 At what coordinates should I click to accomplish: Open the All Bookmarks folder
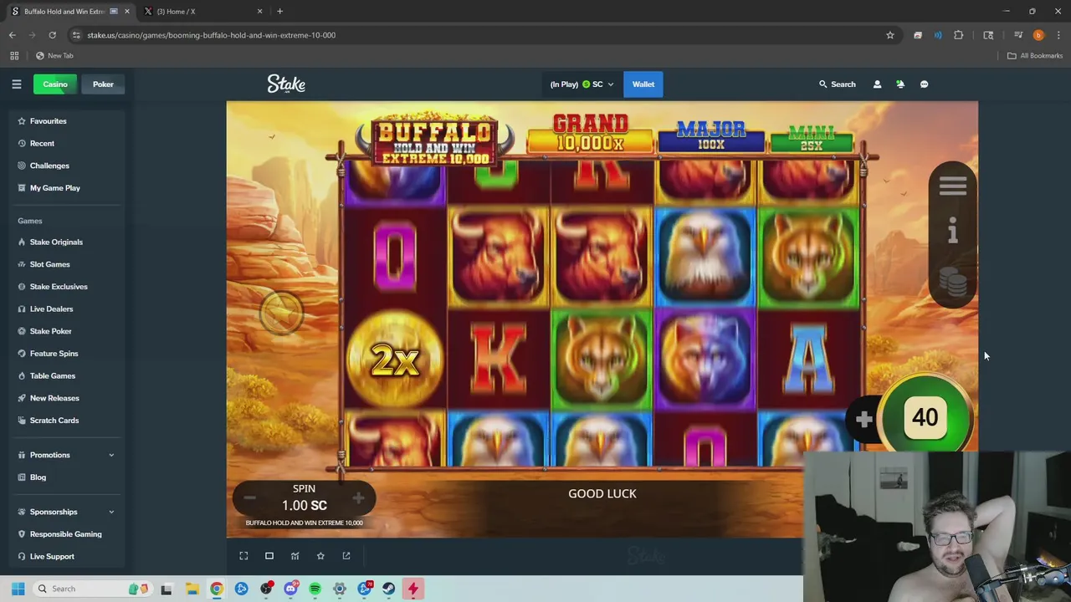[1035, 55]
